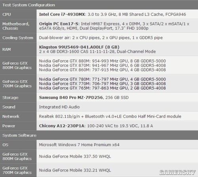Click the Chicony A12-230P1A power adapter text
The width and height of the screenshot is (198, 177).
click(x=61, y=126)
